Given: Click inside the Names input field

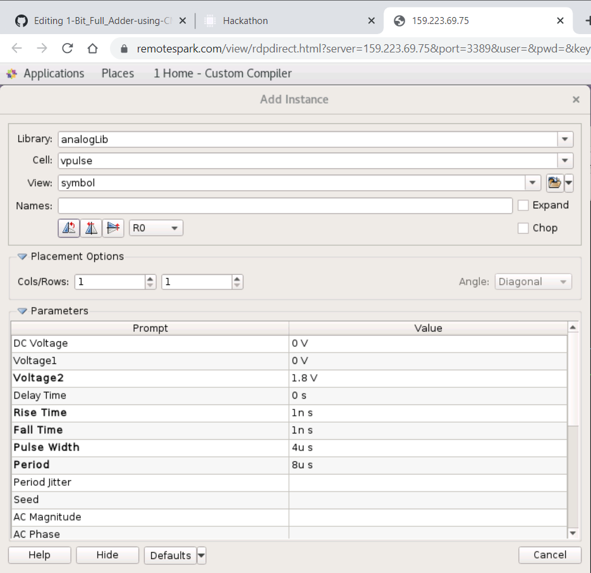Looking at the screenshot, I should click(284, 205).
